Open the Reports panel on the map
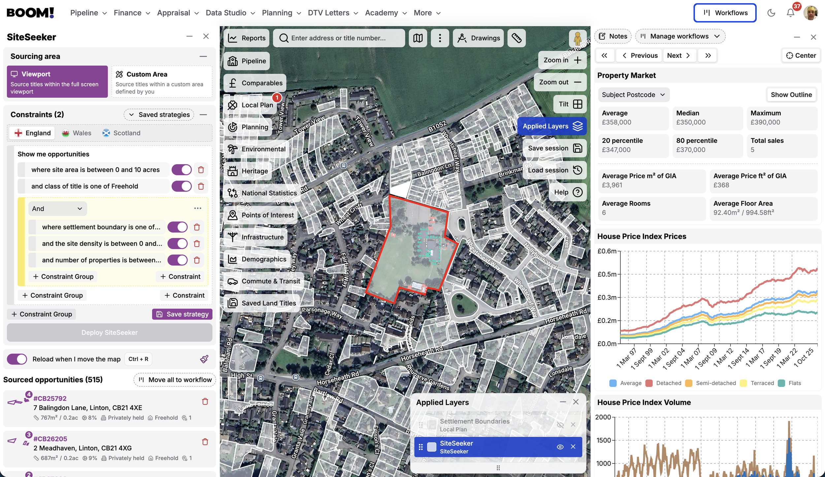 (247, 38)
